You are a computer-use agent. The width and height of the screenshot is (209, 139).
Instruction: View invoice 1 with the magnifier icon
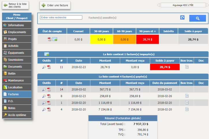click(44, 103)
